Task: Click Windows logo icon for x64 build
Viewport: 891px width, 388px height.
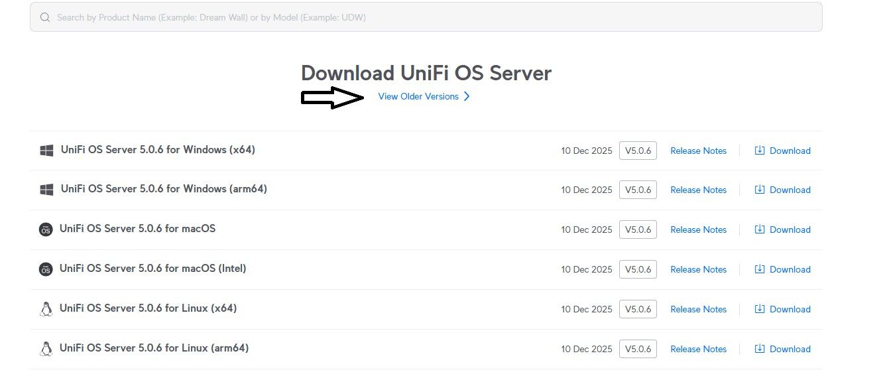Action: [46, 151]
